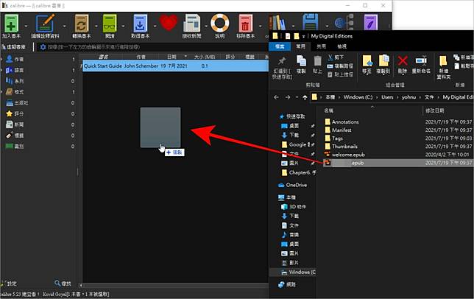This screenshot has height=299, width=474.
Task: Select the News category in Tag browser
Action: pos(14,124)
